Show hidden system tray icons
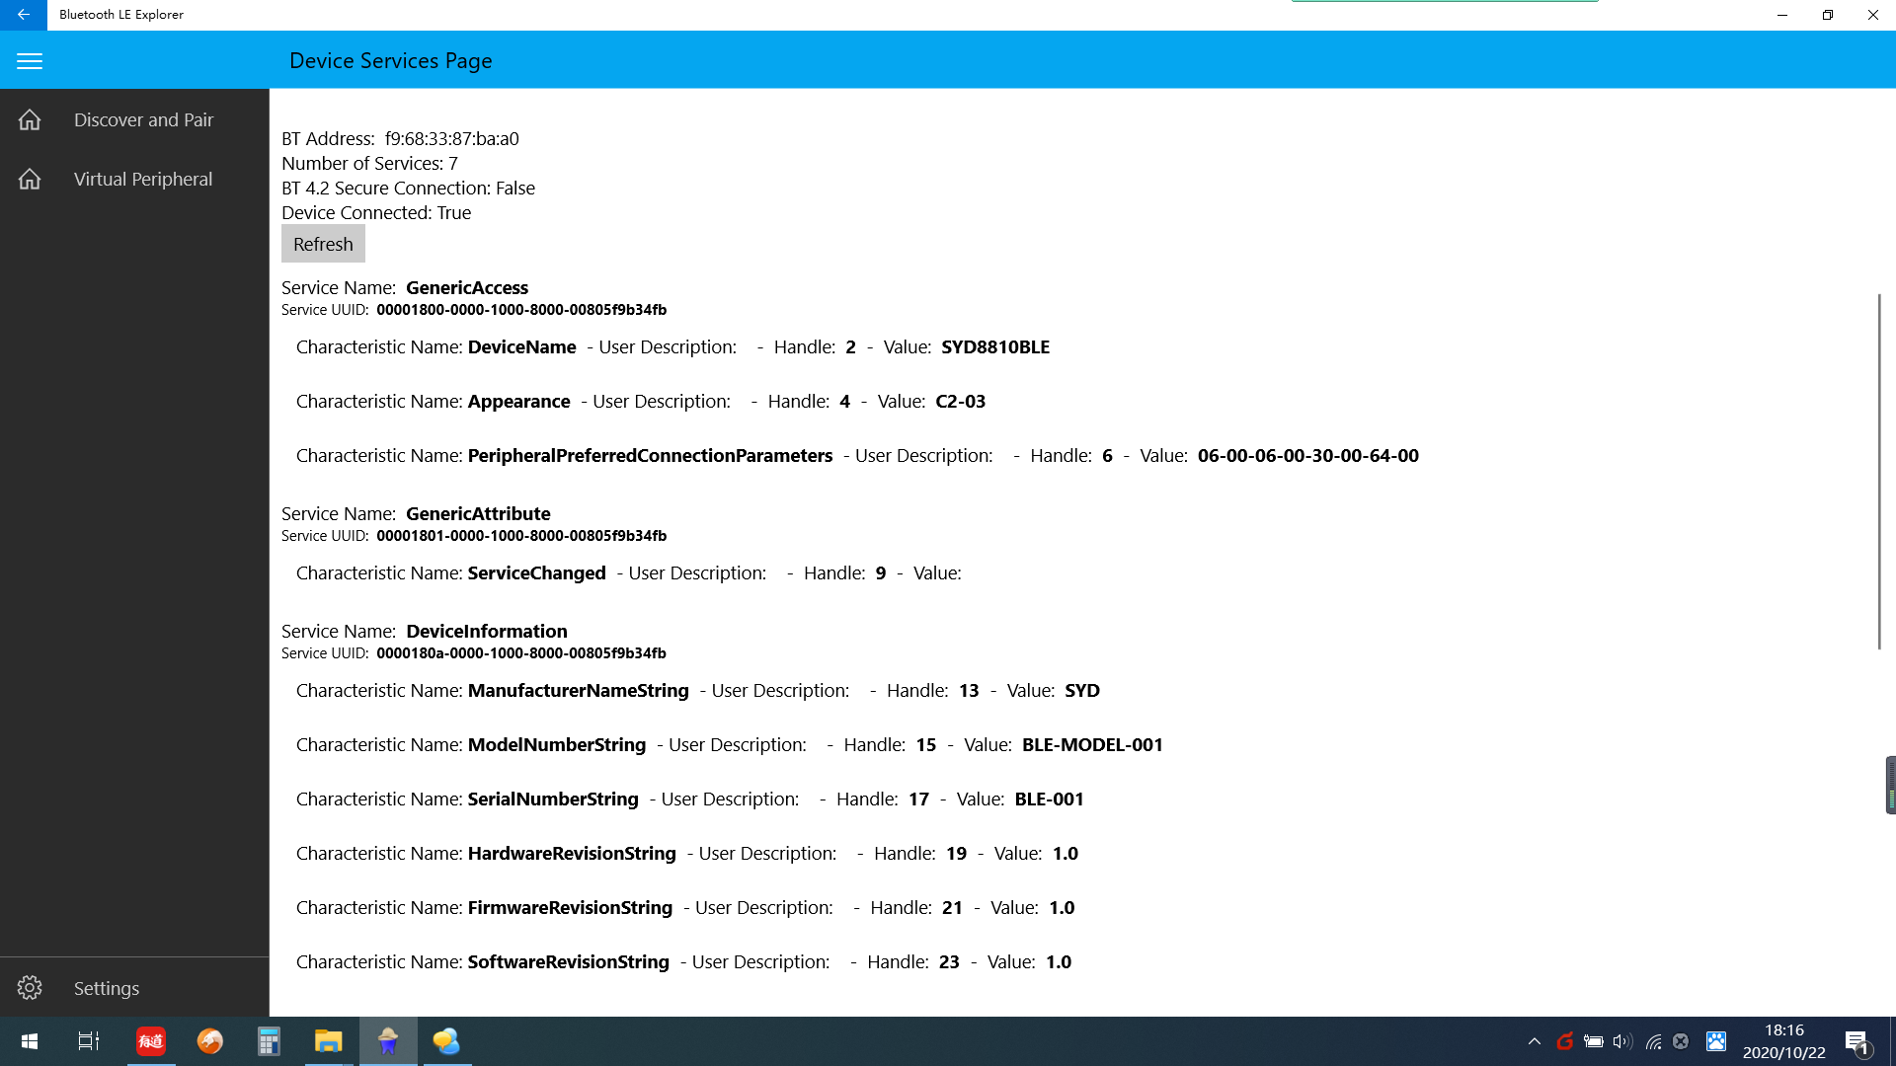 click(1534, 1041)
